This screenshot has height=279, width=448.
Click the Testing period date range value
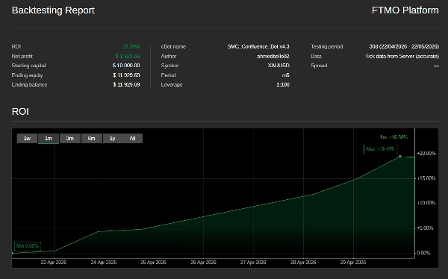click(x=404, y=46)
